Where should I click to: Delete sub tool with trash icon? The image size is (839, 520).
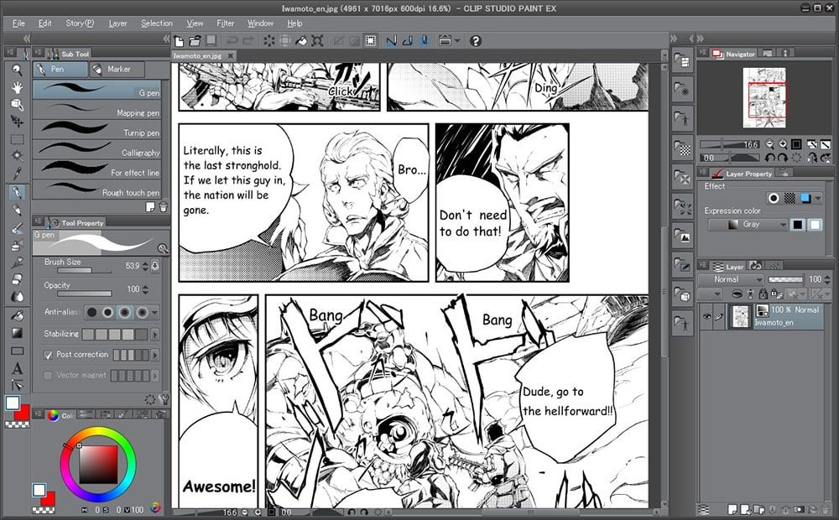pyautogui.click(x=164, y=207)
